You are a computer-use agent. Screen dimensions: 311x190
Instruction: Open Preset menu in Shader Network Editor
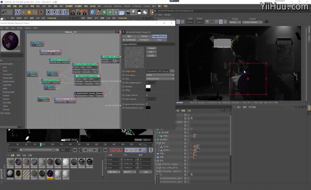click(20, 28)
